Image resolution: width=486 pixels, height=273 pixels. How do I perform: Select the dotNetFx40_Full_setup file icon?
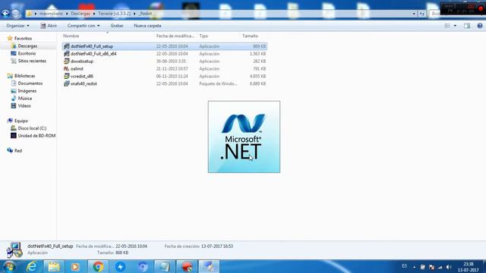tap(66, 46)
